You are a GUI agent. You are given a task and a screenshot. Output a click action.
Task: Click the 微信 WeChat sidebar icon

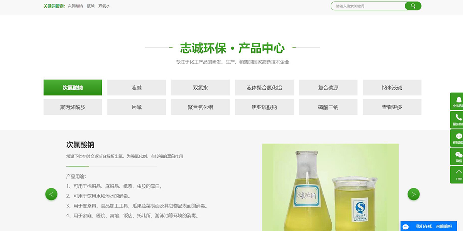(x=458, y=156)
